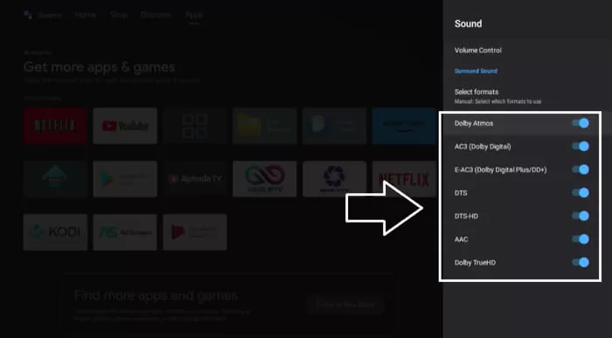
Task: Click button beside Find more apps and games
Action: (345, 305)
